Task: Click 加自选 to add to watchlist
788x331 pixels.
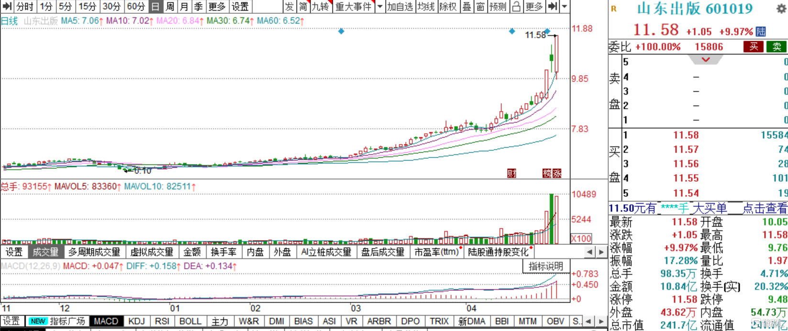Action: (x=400, y=7)
